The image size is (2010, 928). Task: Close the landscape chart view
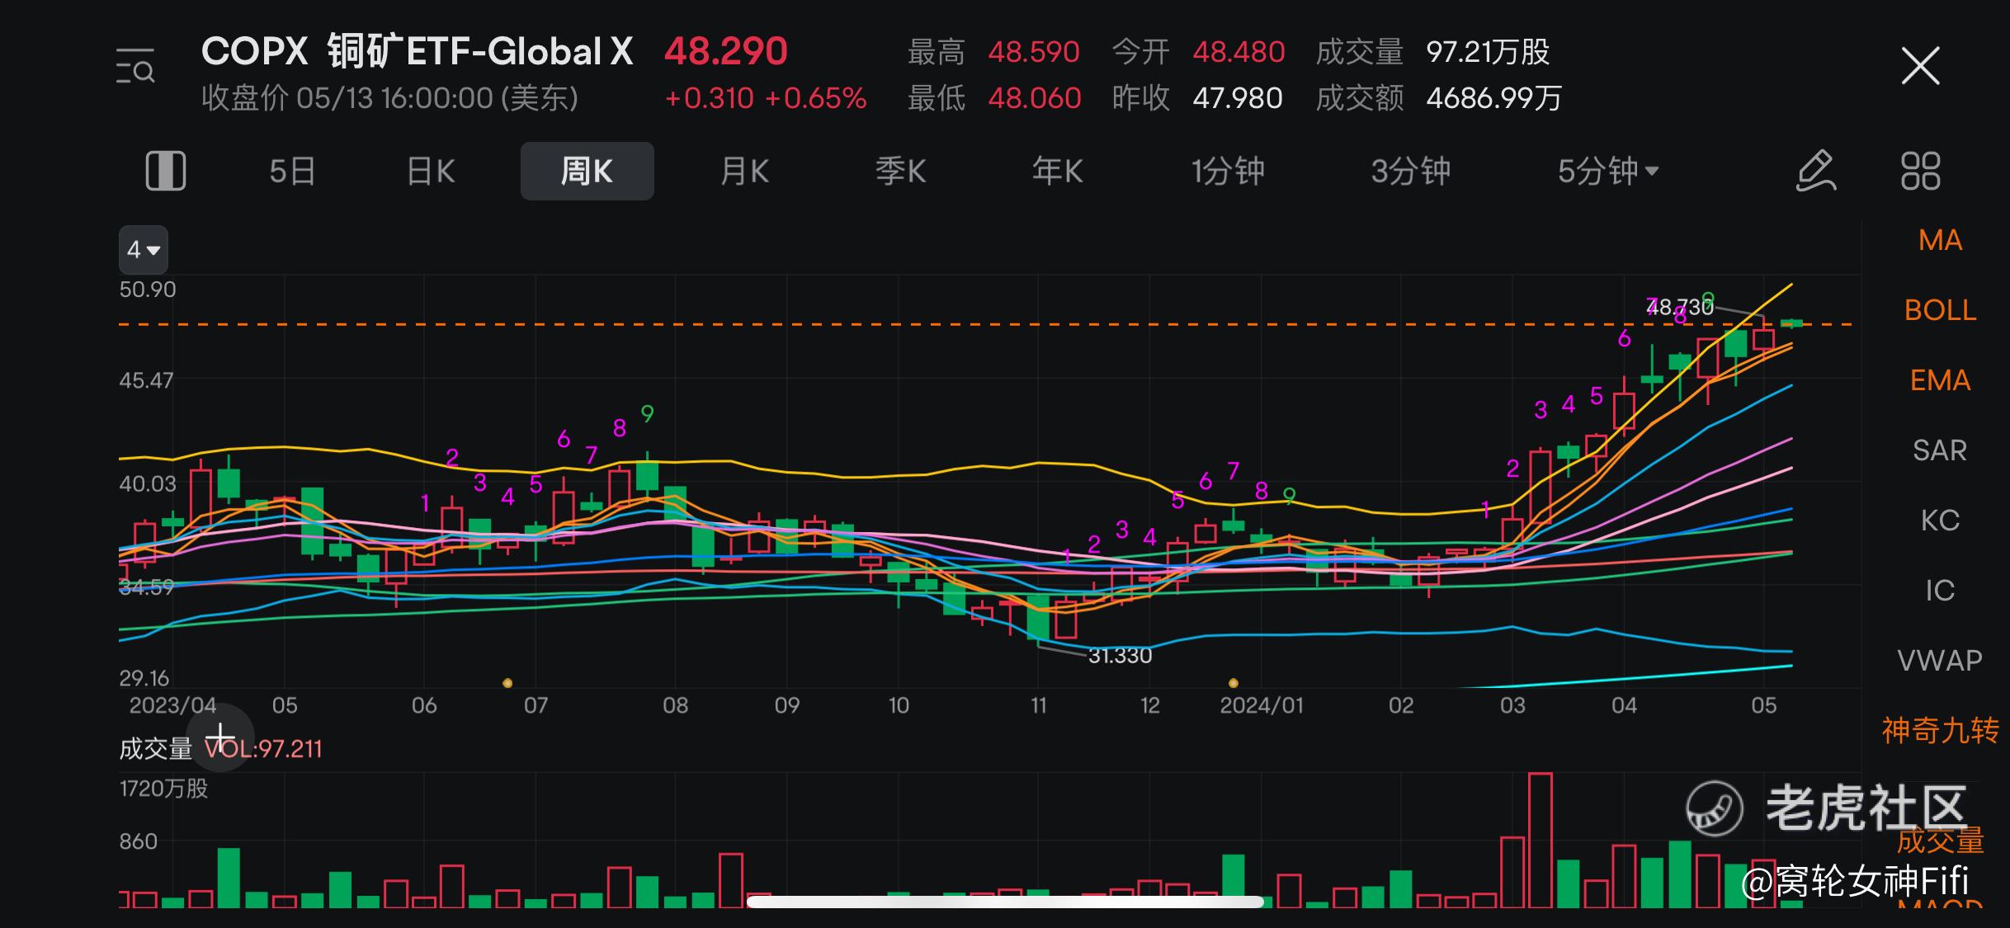pos(1920,65)
